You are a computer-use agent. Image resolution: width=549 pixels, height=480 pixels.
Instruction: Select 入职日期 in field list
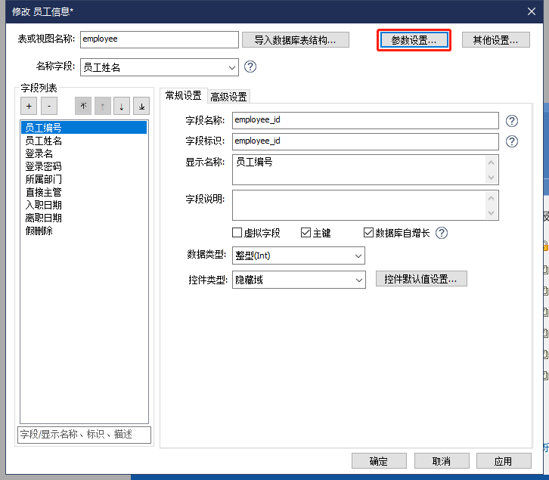[x=84, y=205]
